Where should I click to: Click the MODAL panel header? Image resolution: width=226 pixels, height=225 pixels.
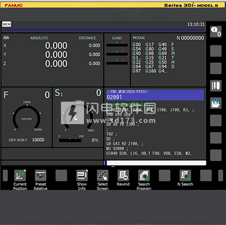(x=139, y=38)
